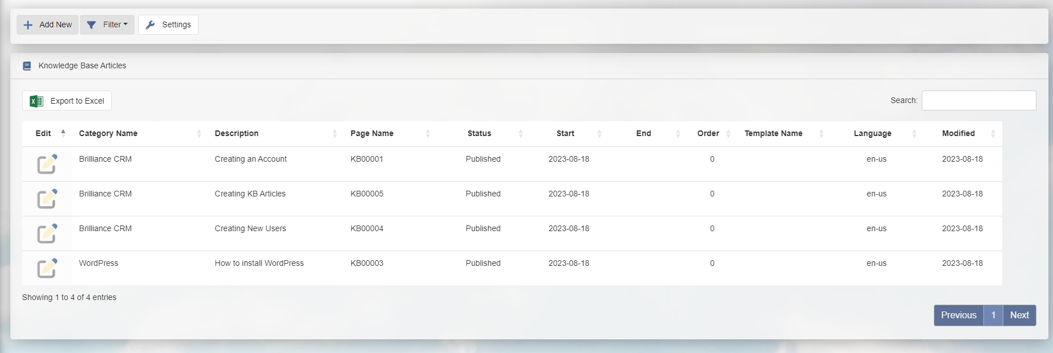Screen dimensions: 1053x353
Task: Sort by Template Name column
Action: (783, 133)
